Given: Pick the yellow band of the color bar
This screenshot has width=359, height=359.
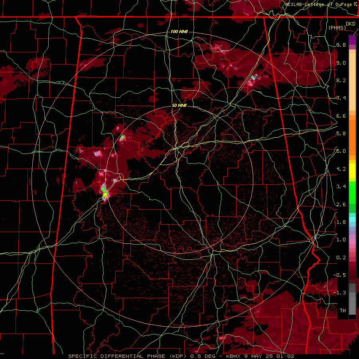Looking at the screenshot, I should click(x=352, y=171).
